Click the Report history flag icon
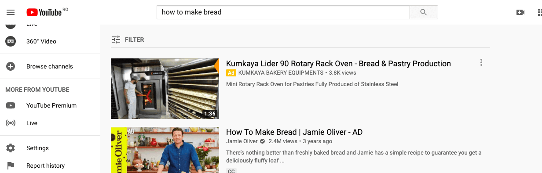 pos(10,166)
